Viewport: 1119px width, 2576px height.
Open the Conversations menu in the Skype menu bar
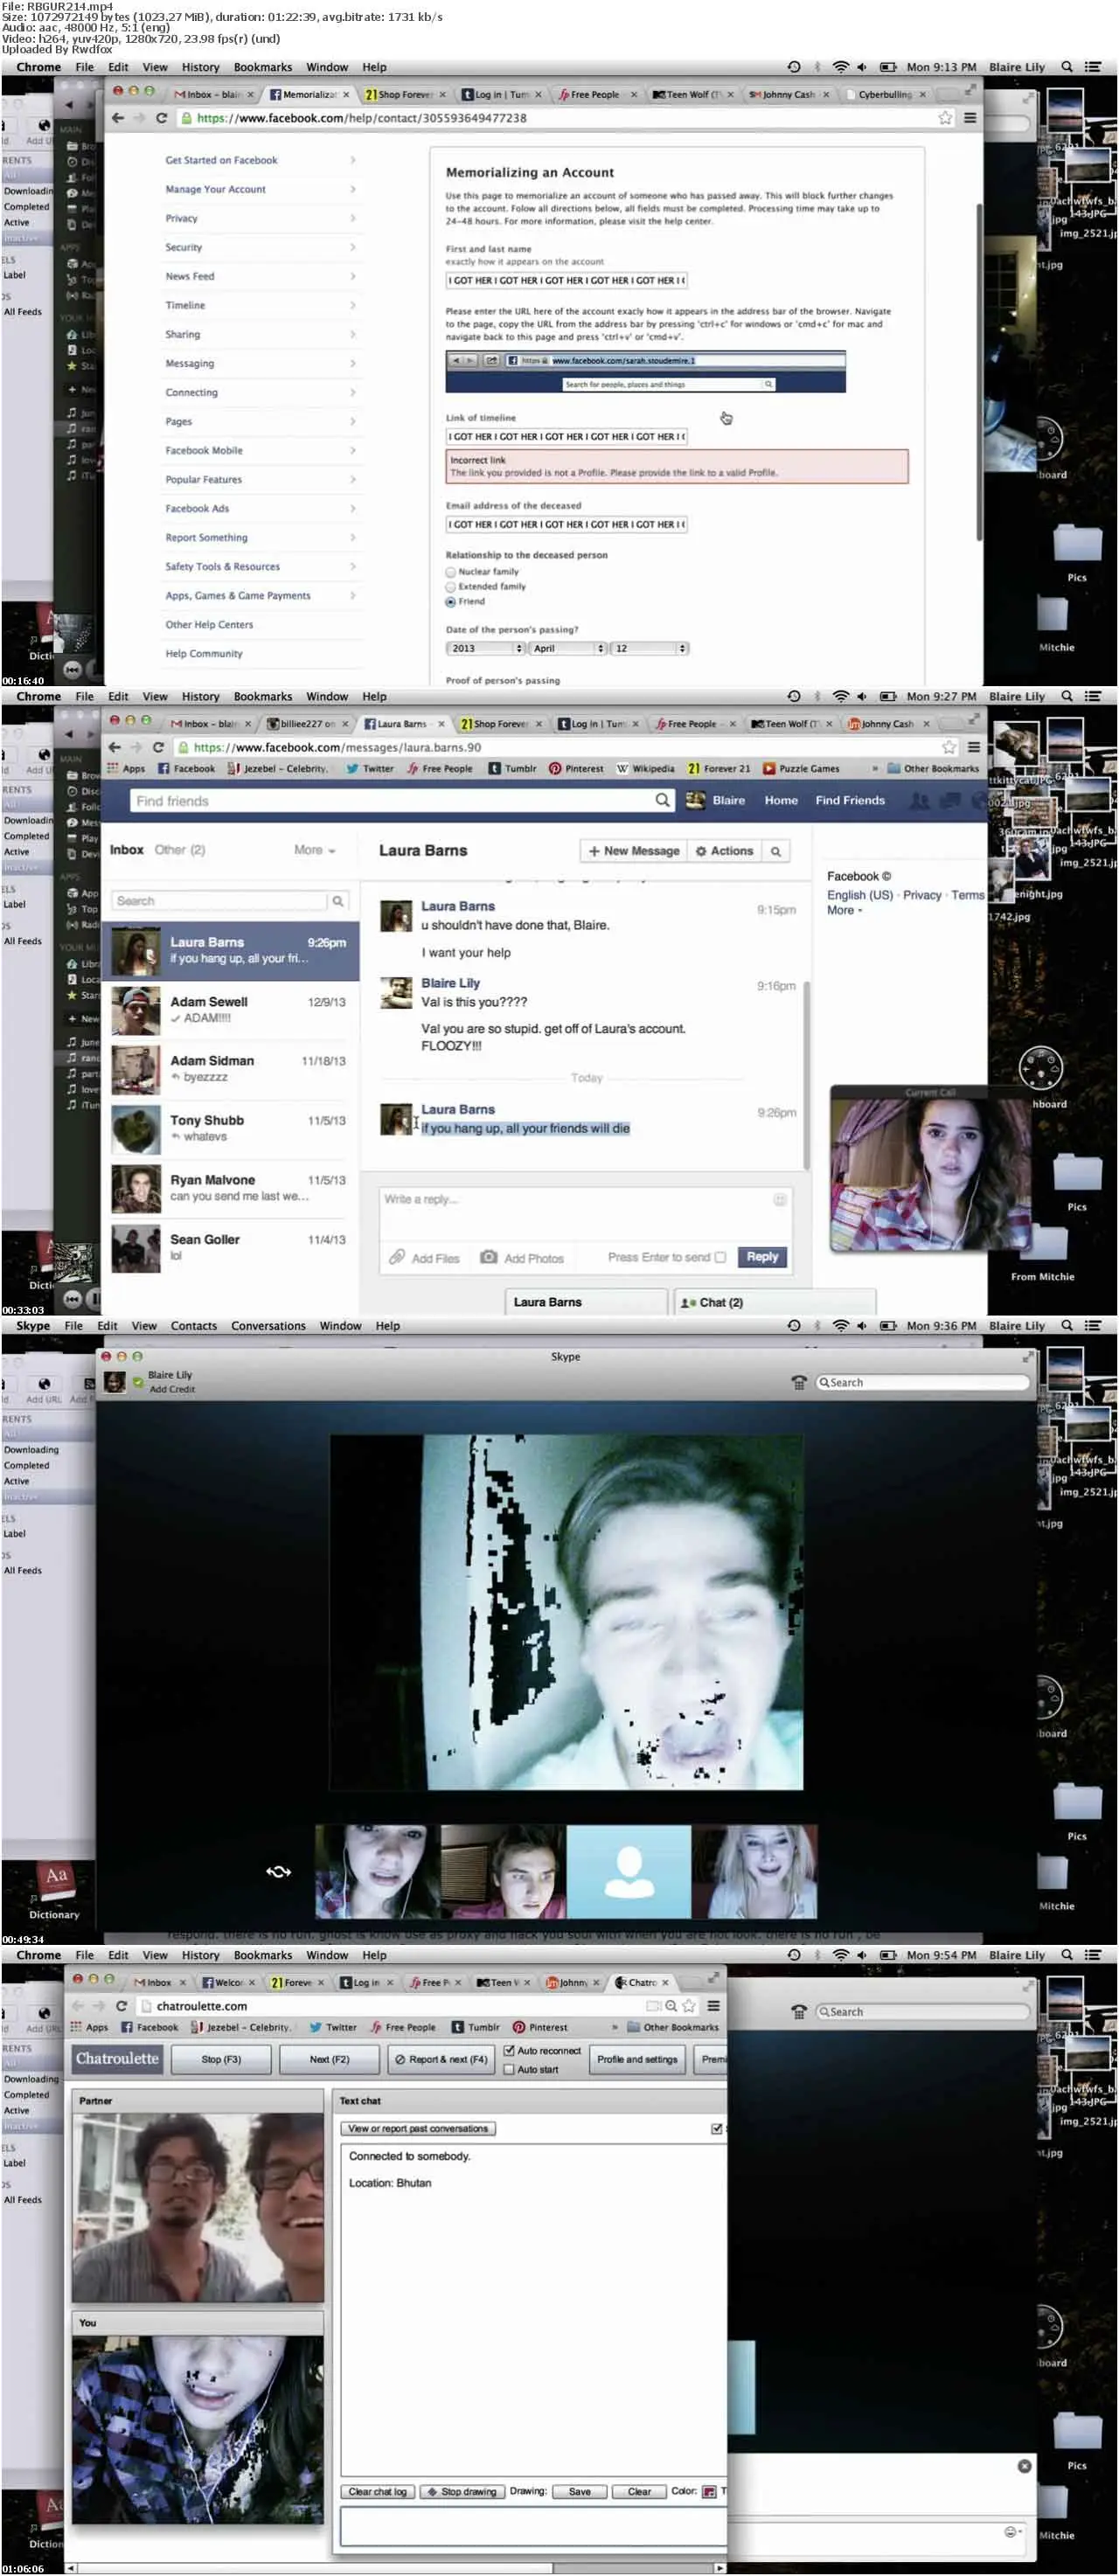[268, 1326]
